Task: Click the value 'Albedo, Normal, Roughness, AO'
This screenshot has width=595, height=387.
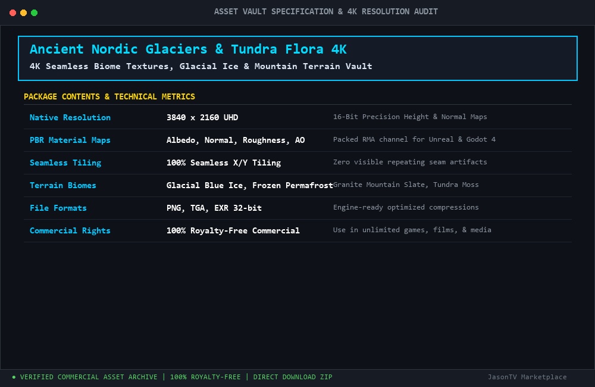Action: coord(236,140)
